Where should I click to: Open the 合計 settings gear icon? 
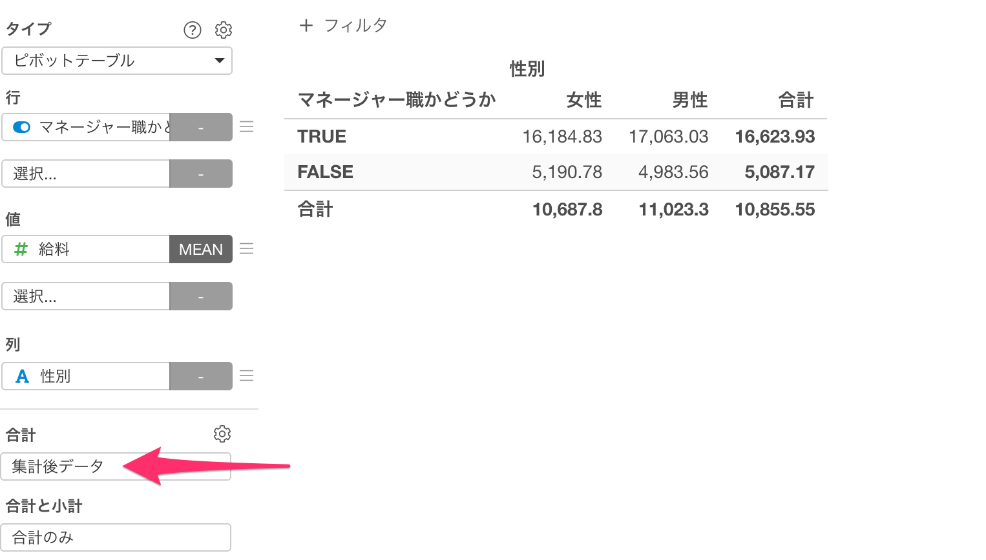222,434
